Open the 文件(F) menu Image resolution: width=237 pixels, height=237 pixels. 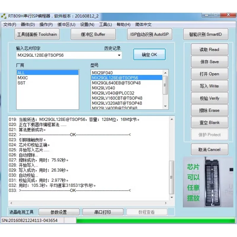coord(10,25)
